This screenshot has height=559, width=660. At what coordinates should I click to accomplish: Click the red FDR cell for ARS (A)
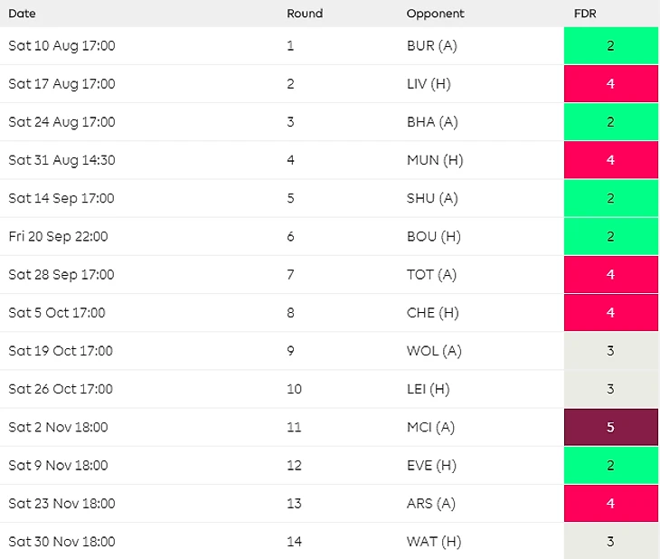point(610,503)
